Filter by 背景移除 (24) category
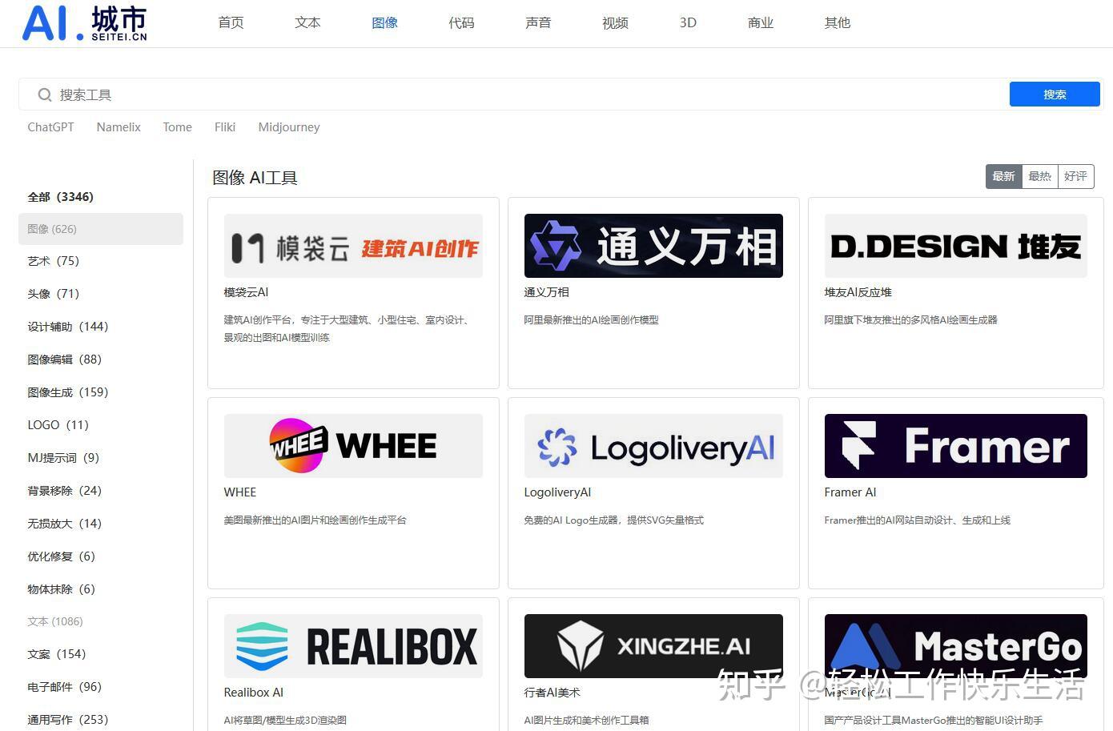This screenshot has width=1113, height=731. (65, 491)
